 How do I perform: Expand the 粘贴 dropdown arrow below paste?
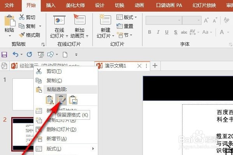[x=10, y=36]
